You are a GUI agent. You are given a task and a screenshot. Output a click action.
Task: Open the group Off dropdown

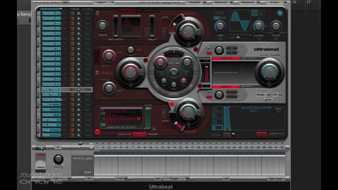tap(277, 94)
